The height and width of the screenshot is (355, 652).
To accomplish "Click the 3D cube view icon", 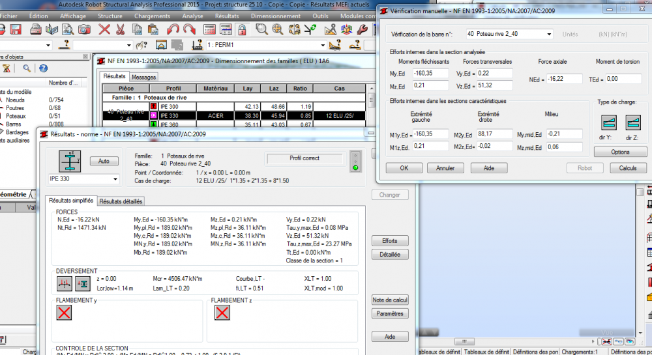I will [346, 29].
